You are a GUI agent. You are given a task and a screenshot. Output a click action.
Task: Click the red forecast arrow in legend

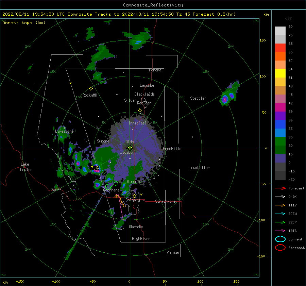[x=280, y=188]
